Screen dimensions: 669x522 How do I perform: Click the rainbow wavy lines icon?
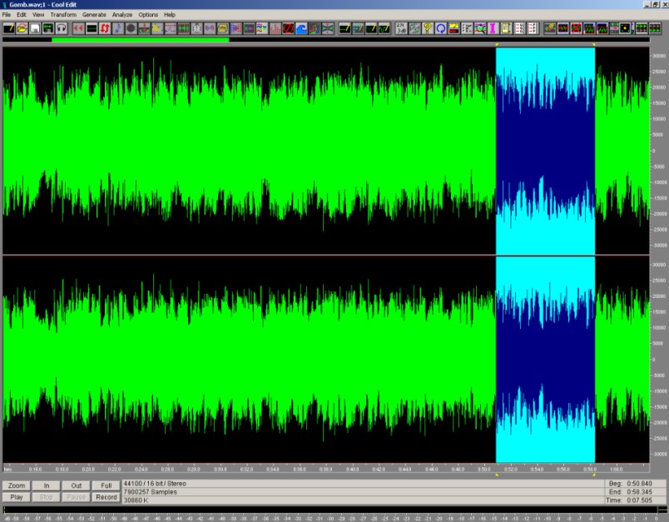click(x=262, y=28)
